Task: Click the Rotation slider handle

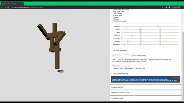Action: point(158,27)
